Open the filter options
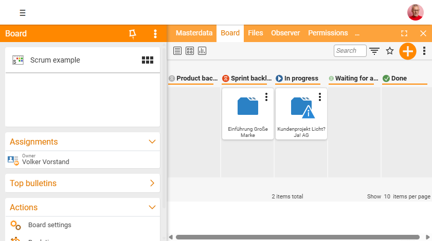The height and width of the screenshot is (241, 432). 374,51
